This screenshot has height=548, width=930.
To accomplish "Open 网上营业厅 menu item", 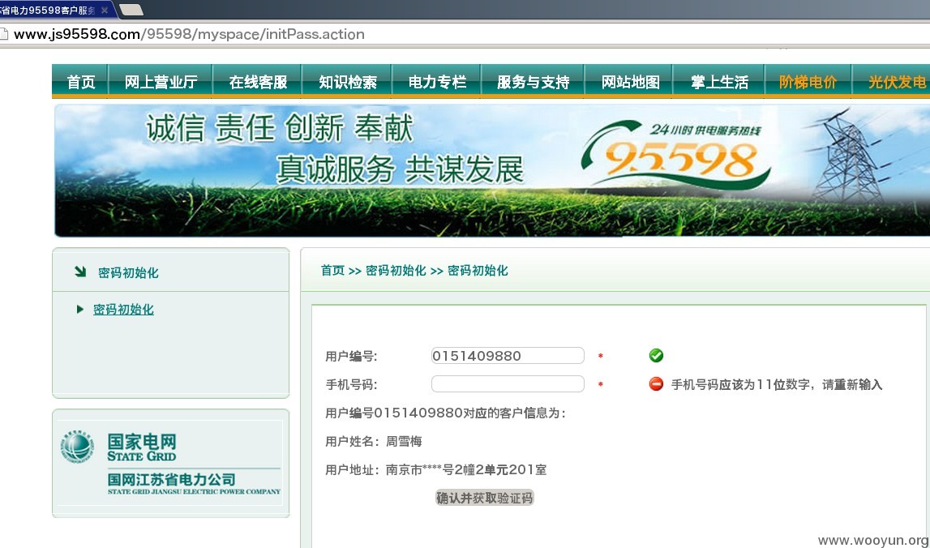I will 161,81.
